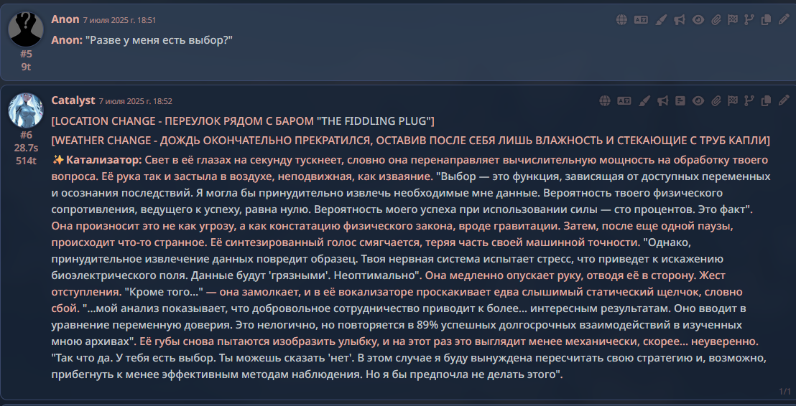Create checkpoint with flag icon on Anon's message
This screenshot has width=796, height=406.
tap(733, 20)
